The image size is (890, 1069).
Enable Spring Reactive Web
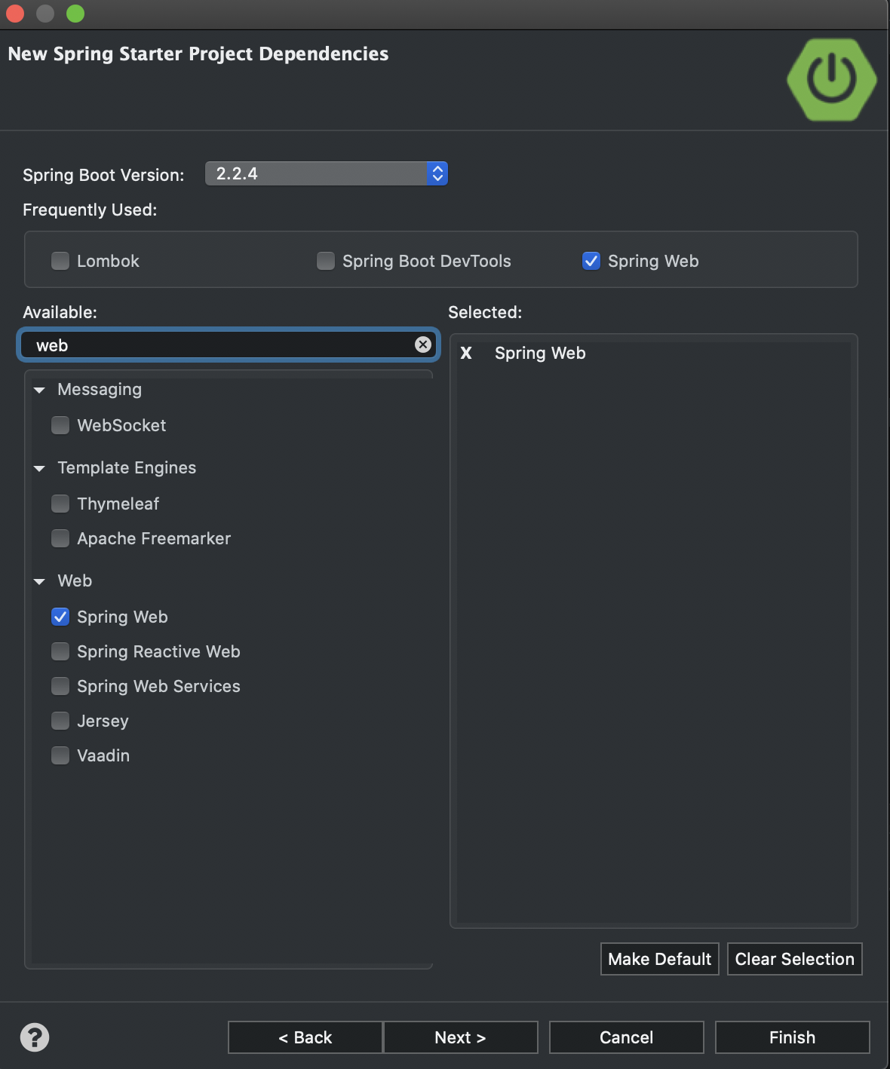(60, 651)
